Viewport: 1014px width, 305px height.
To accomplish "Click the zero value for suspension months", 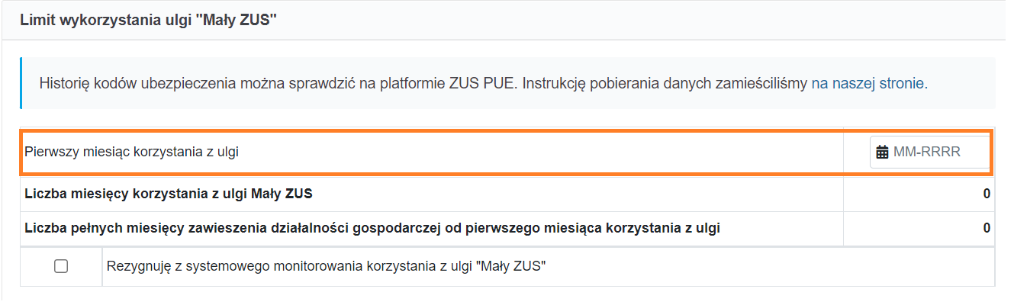I will [987, 228].
